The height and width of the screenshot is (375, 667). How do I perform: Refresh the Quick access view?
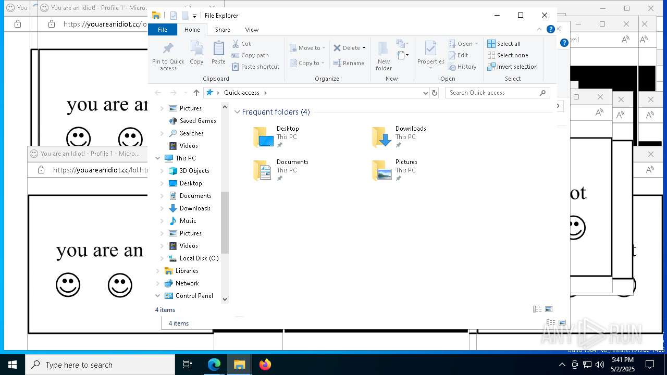[435, 93]
